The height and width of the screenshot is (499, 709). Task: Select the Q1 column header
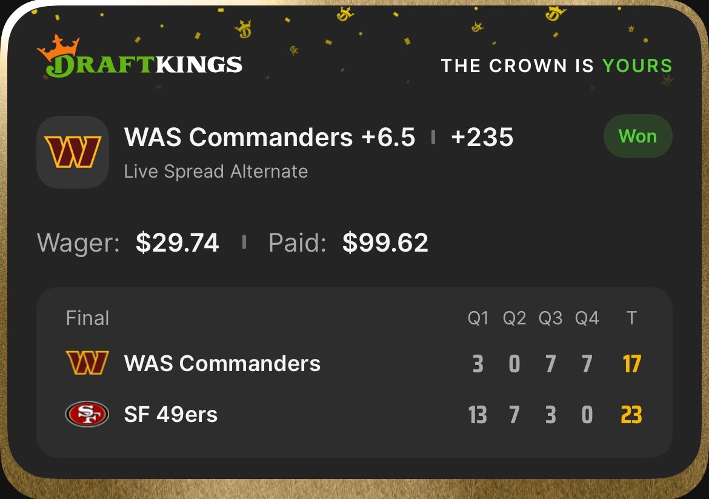(x=478, y=318)
